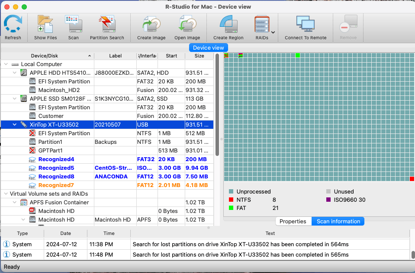
Task: Choose Open Image in the toolbar
Action: pos(187,24)
